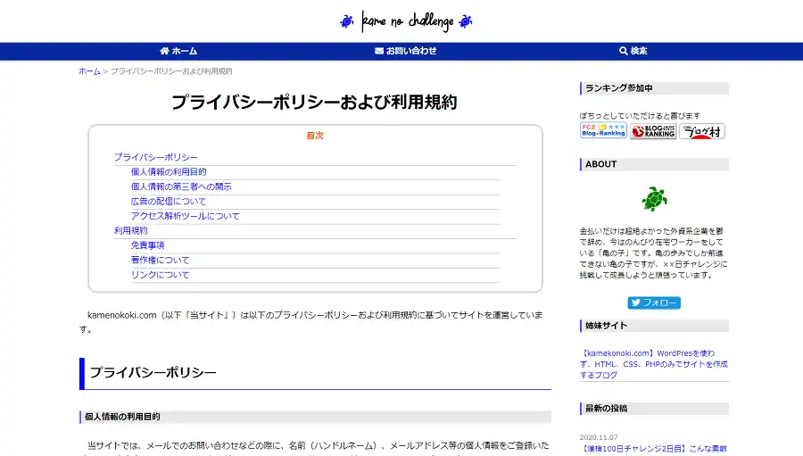Open 検索 in the navigation bar
Viewport: 803px width, 456px height.
633,51
